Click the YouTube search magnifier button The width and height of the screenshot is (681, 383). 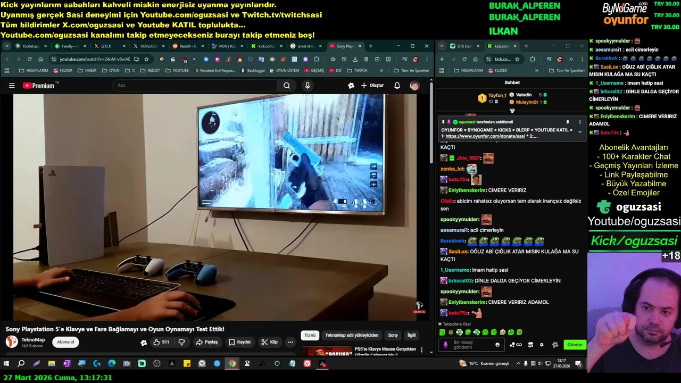pyautogui.click(x=287, y=86)
